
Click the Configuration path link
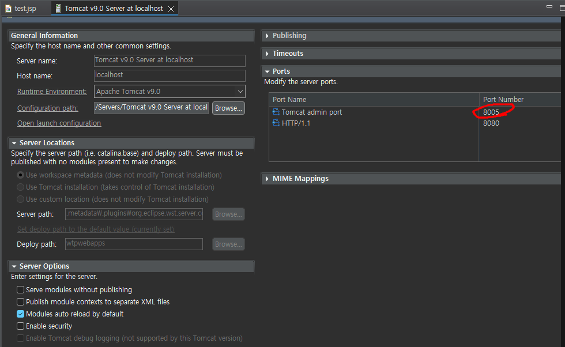pyautogui.click(x=47, y=108)
